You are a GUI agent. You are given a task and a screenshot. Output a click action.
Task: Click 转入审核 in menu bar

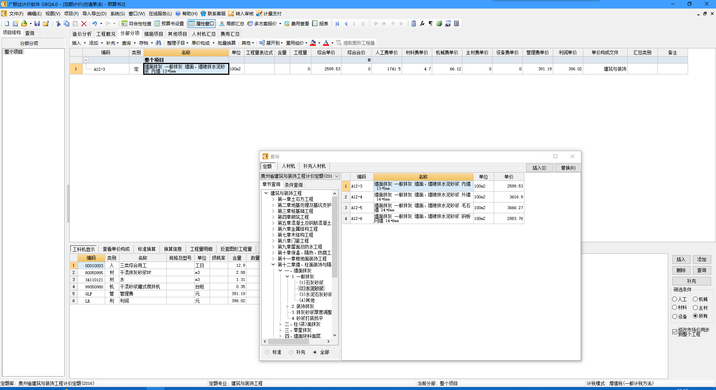coord(241,14)
